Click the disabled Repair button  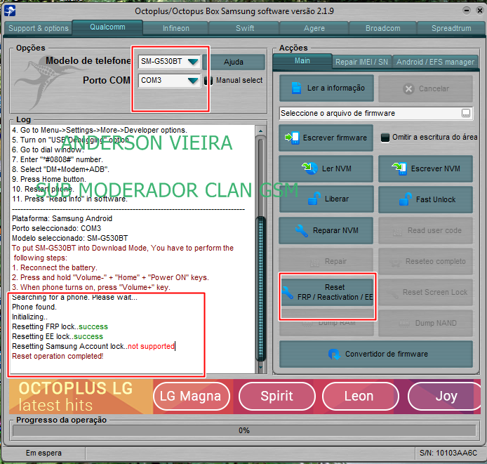pos(326,261)
